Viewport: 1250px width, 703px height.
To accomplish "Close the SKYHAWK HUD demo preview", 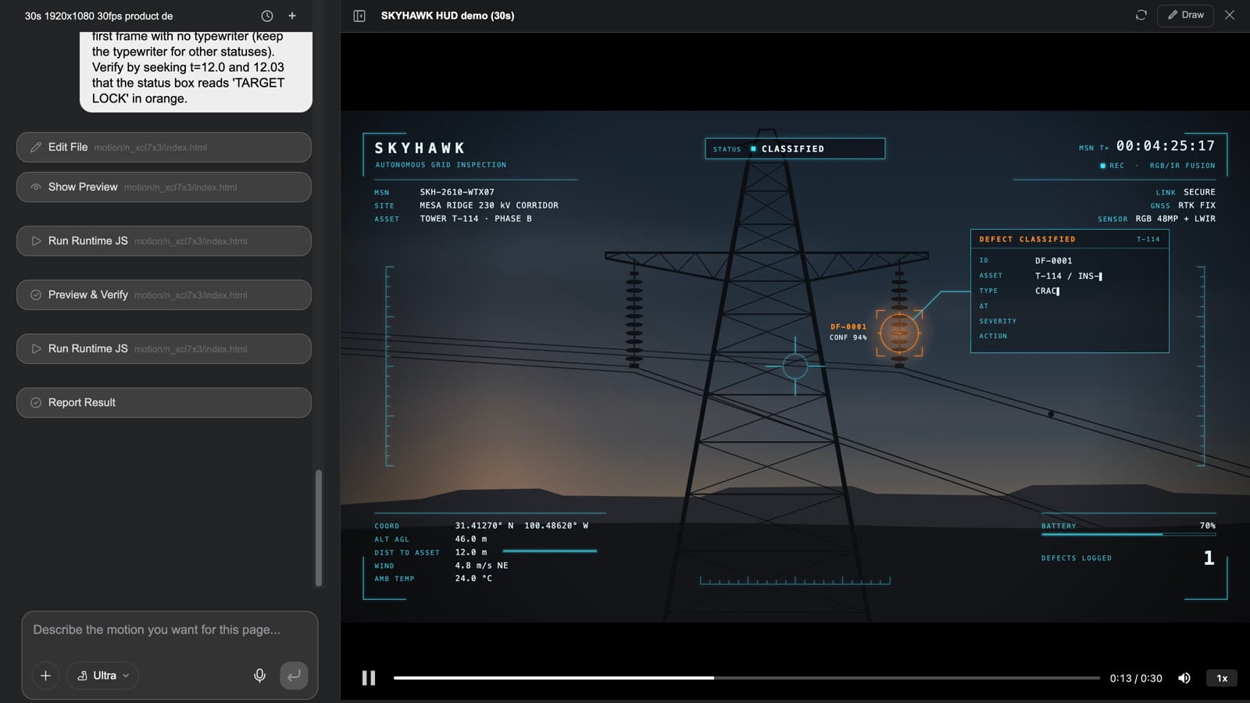I will (1230, 15).
